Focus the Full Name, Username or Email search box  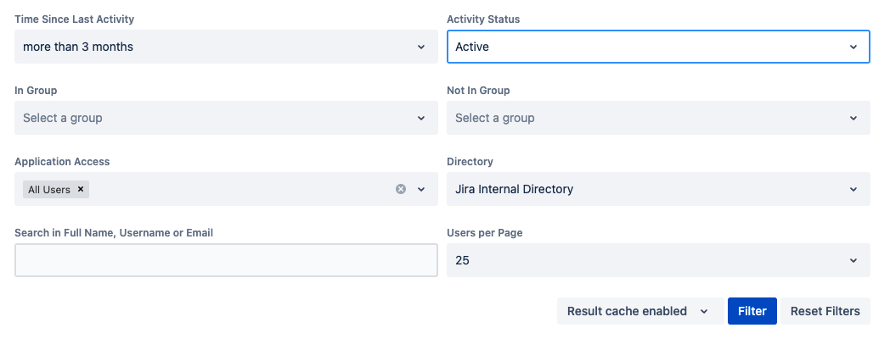(x=226, y=260)
